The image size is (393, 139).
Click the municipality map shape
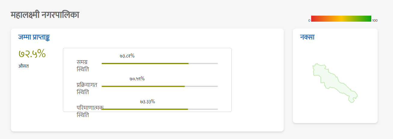point(335,83)
